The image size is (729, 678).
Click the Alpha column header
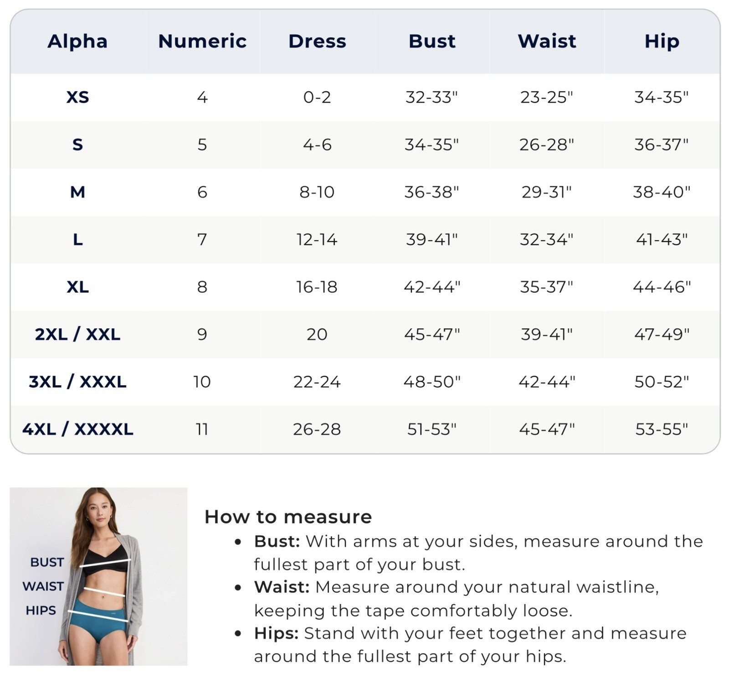pos(77,41)
